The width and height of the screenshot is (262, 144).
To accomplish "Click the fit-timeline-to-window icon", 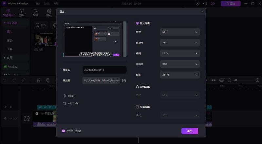I will pos(221,80).
